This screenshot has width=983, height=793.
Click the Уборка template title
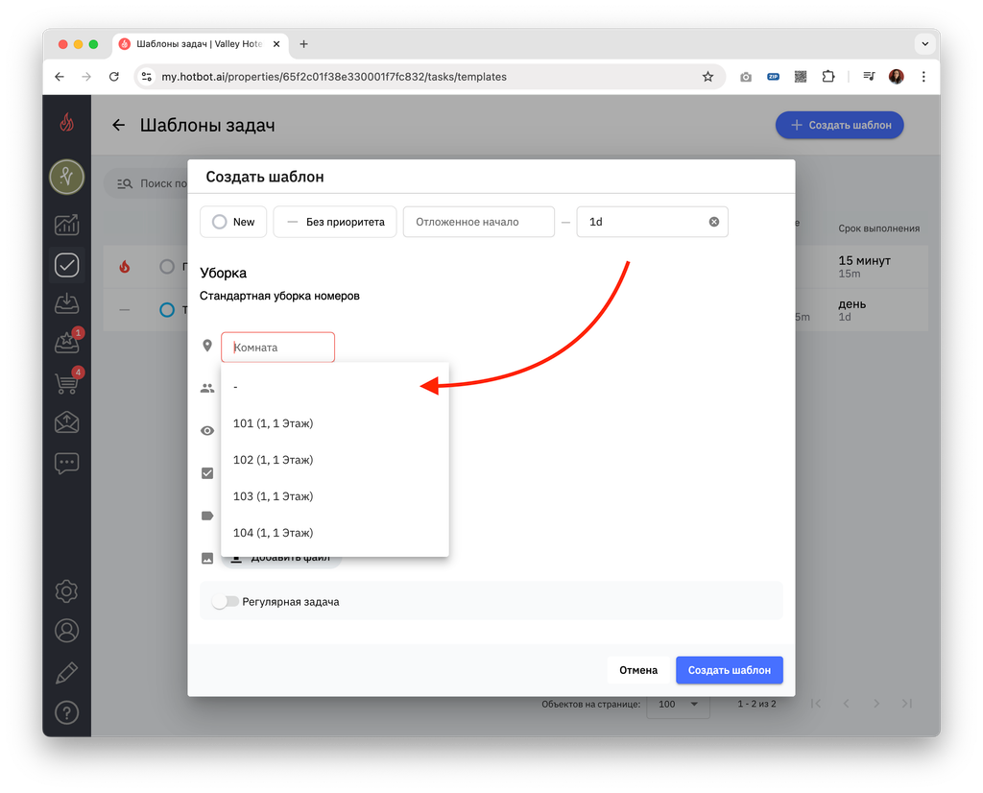click(x=223, y=273)
